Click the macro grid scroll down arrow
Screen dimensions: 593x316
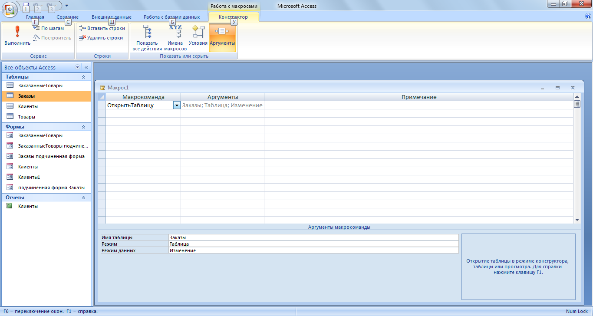point(577,220)
